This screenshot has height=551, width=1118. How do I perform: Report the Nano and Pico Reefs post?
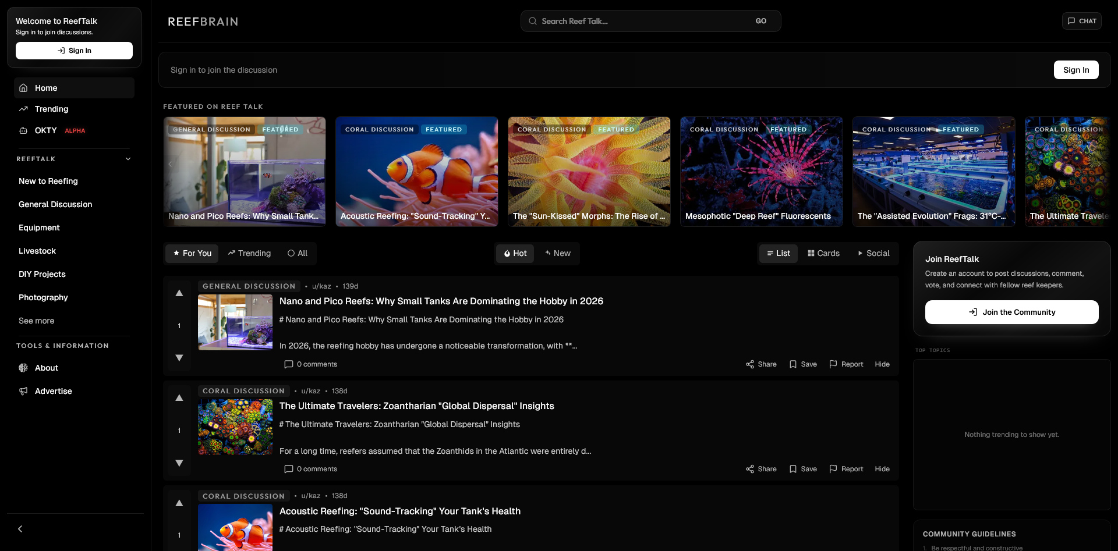846,364
